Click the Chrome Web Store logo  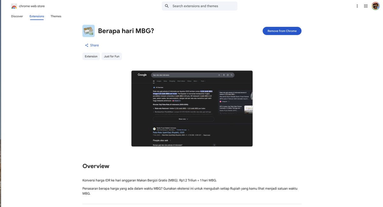tap(13, 5)
